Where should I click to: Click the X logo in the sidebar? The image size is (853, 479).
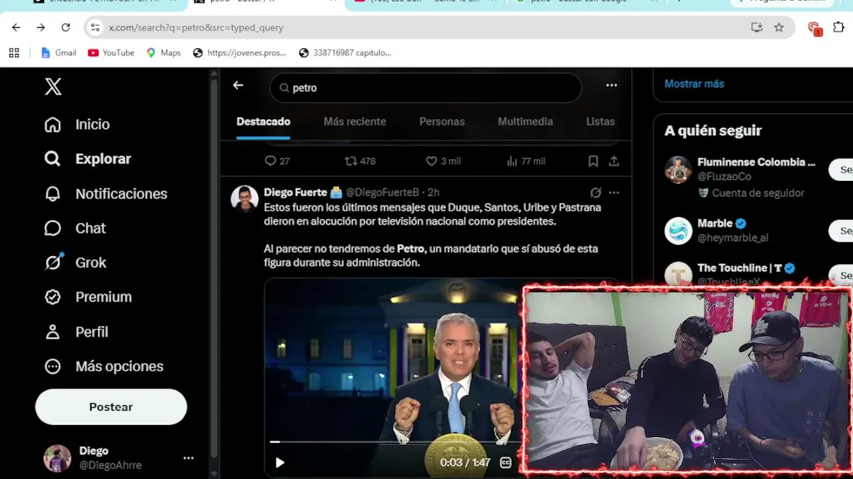coord(53,86)
